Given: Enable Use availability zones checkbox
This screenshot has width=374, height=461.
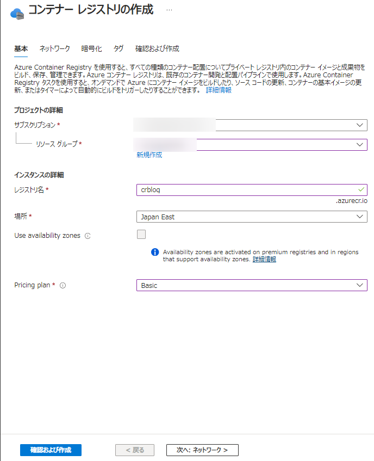Looking at the screenshot, I should 141,235.
